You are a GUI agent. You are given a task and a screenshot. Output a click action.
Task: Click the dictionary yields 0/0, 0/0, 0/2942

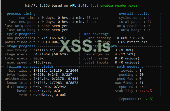pyautogui.click(x=49, y=87)
